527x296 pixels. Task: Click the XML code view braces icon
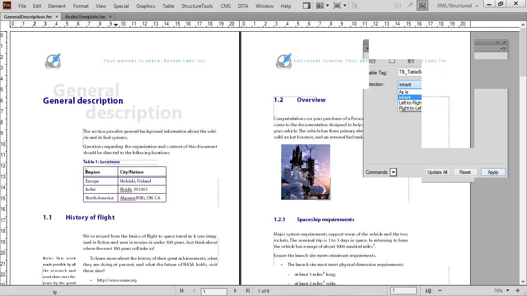(397, 6)
